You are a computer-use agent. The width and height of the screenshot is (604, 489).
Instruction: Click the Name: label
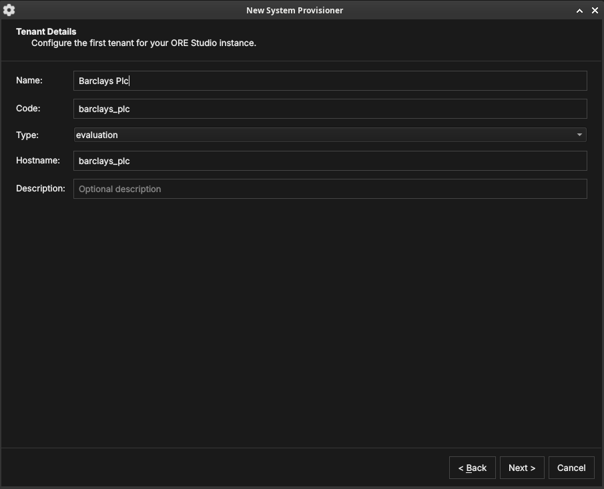pyautogui.click(x=29, y=81)
